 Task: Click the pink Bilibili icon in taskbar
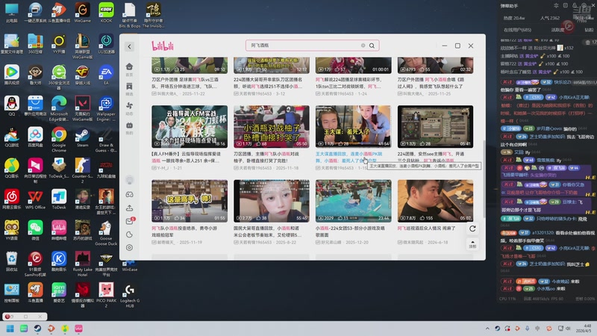pyautogui.click(x=78, y=329)
